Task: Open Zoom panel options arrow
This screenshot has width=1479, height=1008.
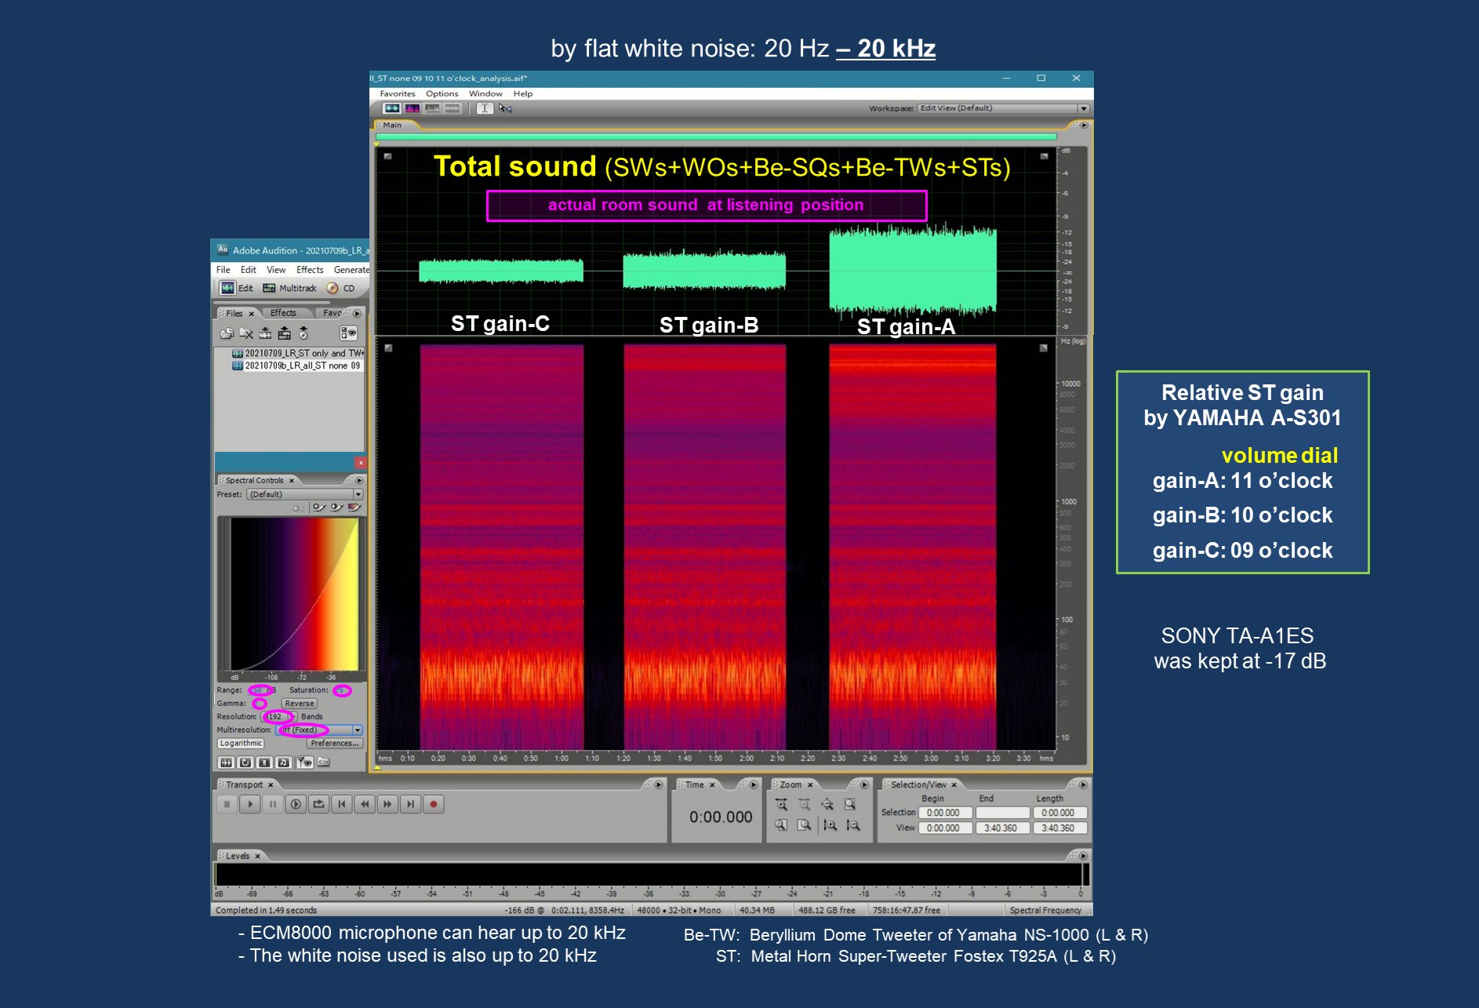Action: click(864, 784)
